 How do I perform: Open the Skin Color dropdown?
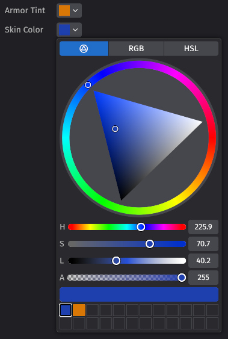(69, 30)
